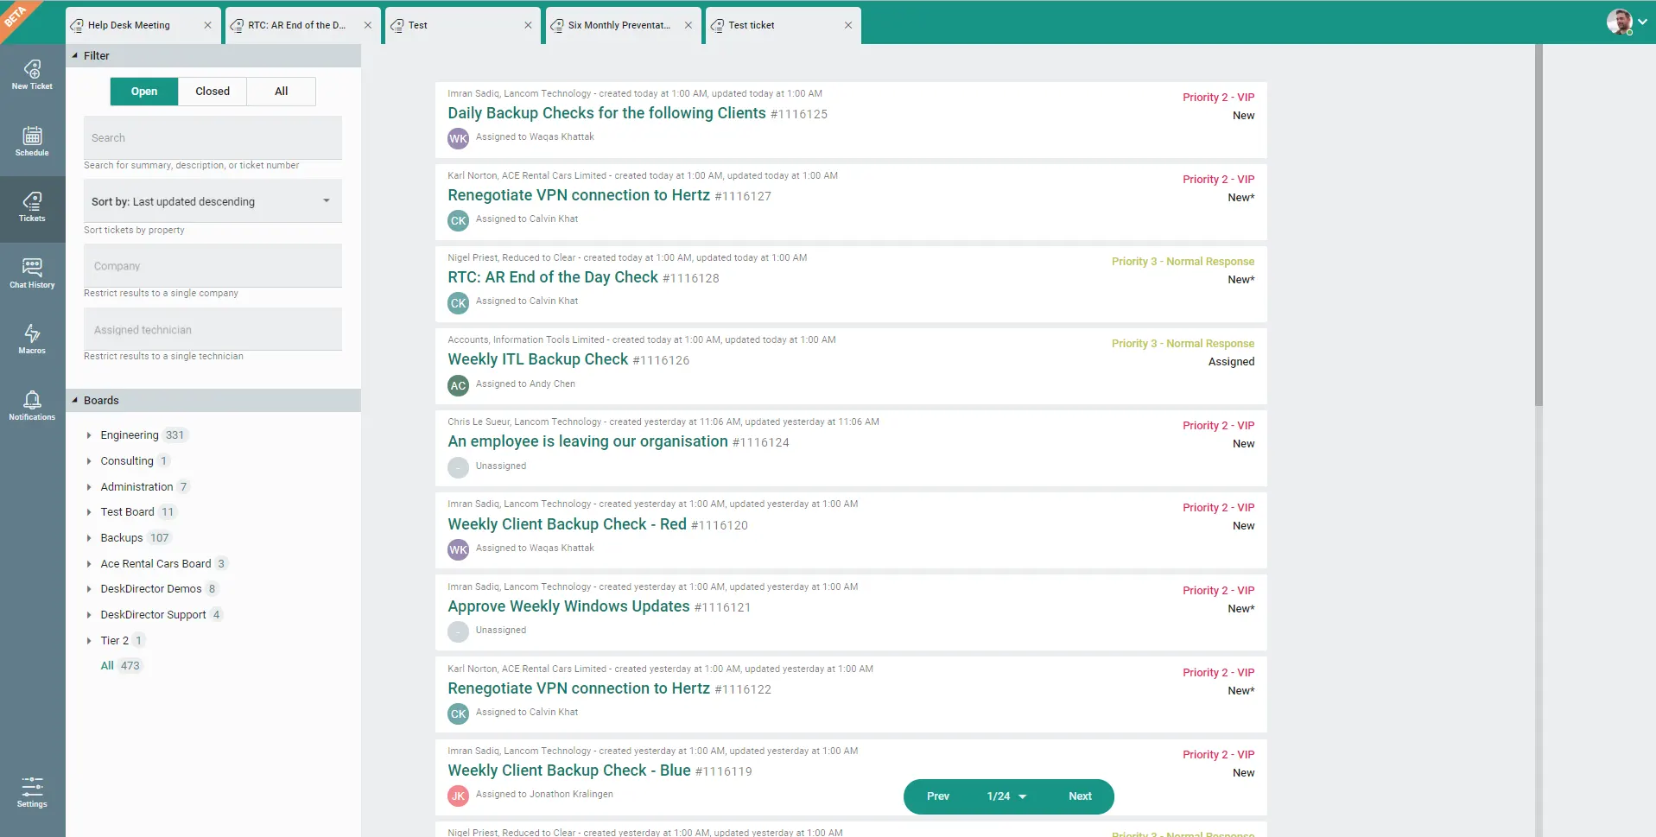
Task: Collapse the Boards section
Action: click(75, 400)
